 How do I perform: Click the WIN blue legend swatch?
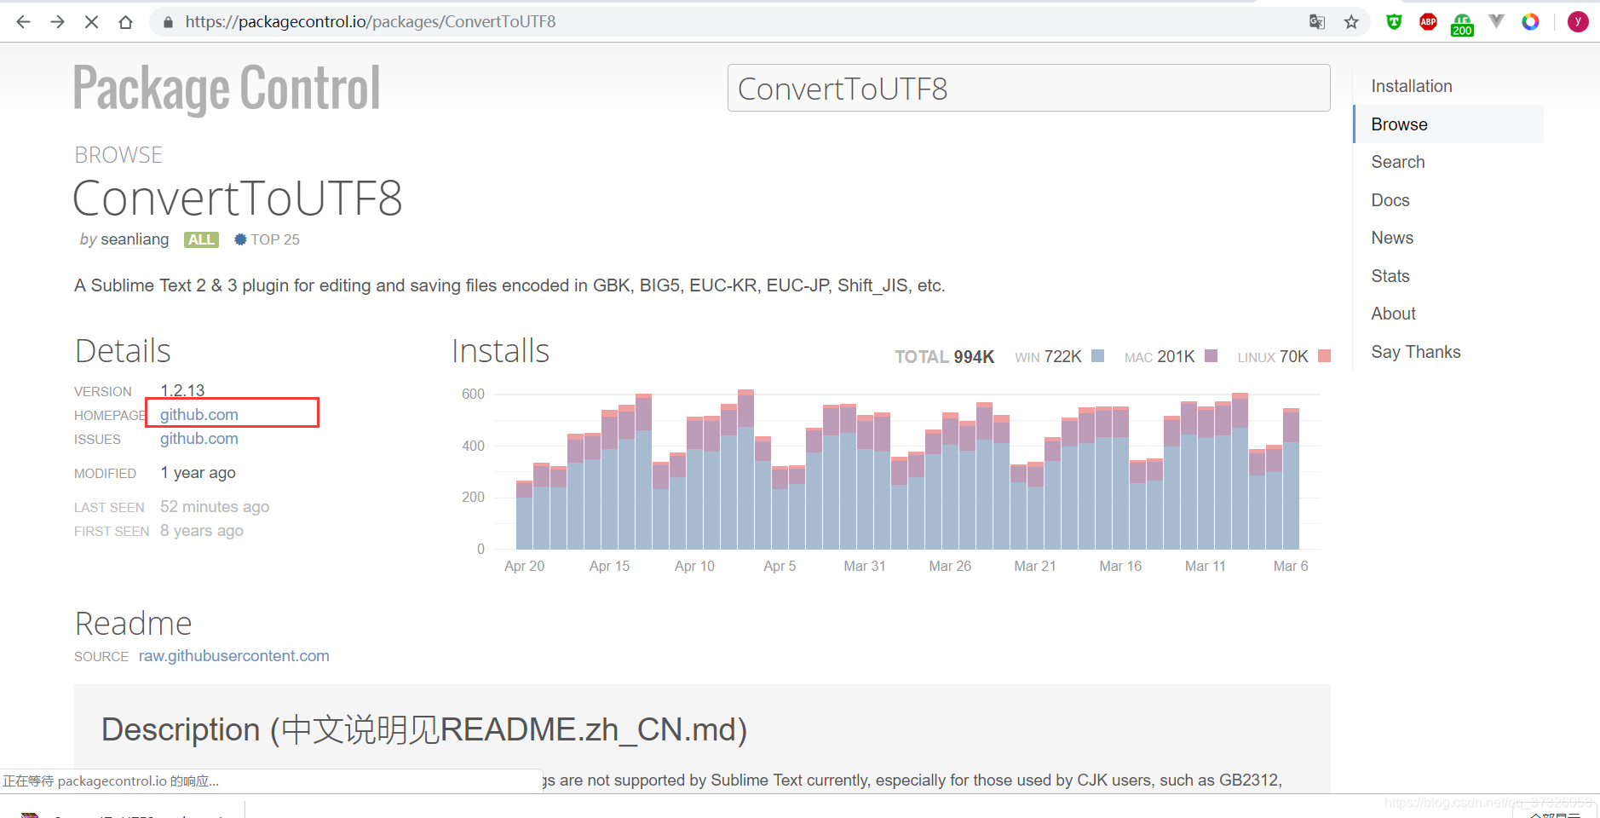[x=1098, y=356]
